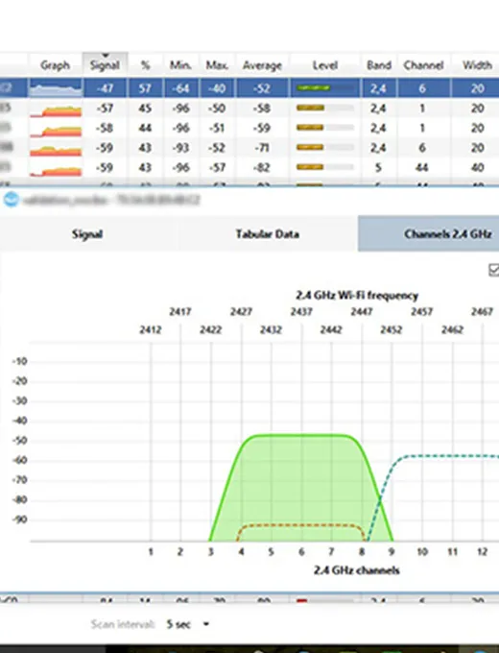Sort table by % column header
499x653 pixels.
[x=145, y=65]
